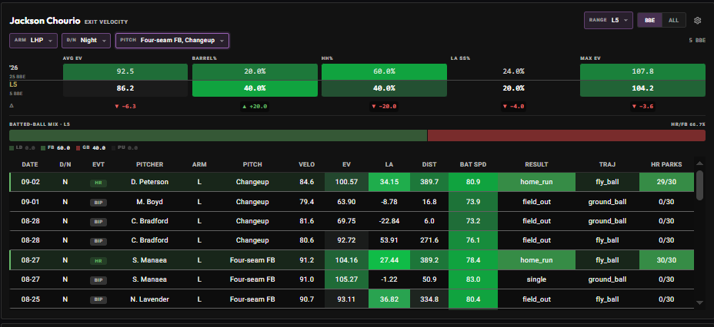The image size is (714, 327).
Task: Open the D/N Night dropdown
Action: (86, 40)
